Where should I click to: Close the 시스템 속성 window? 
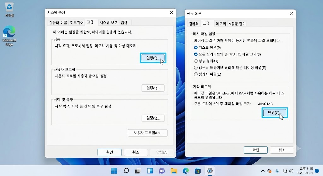click(x=171, y=13)
